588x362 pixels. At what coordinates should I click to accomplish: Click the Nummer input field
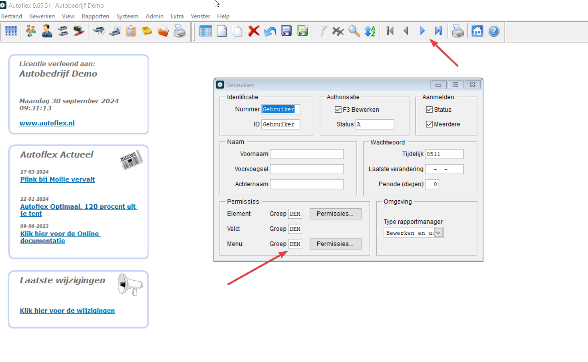coord(281,109)
